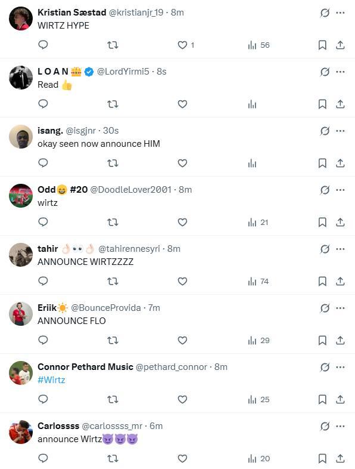Repost Odd #20's wirtz tweet
Image resolution: width=355 pixels, height=469 pixels.
(x=113, y=222)
